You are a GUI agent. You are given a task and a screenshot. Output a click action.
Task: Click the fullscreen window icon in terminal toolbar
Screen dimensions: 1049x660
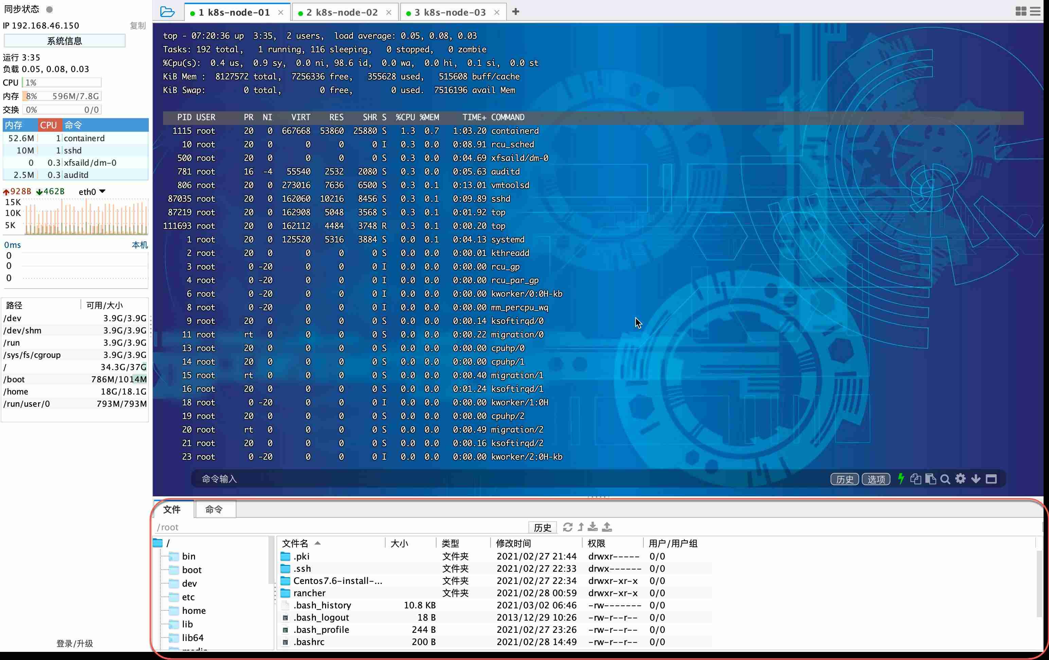pos(992,479)
